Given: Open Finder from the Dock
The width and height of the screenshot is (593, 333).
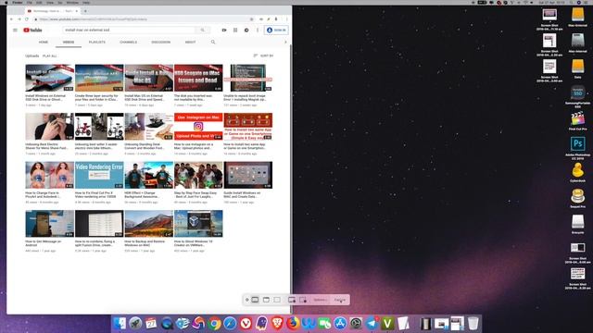Looking at the screenshot, I should click(x=120, y=324).
